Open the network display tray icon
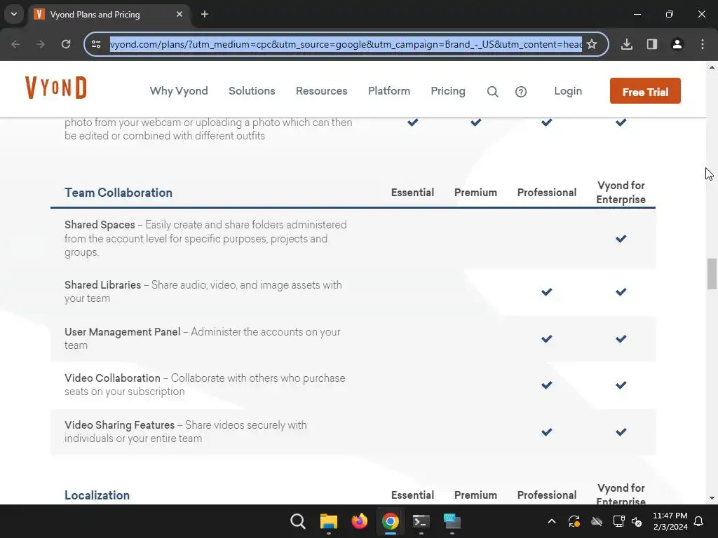The width and height of the screenshot is (718, 538). 618,521
